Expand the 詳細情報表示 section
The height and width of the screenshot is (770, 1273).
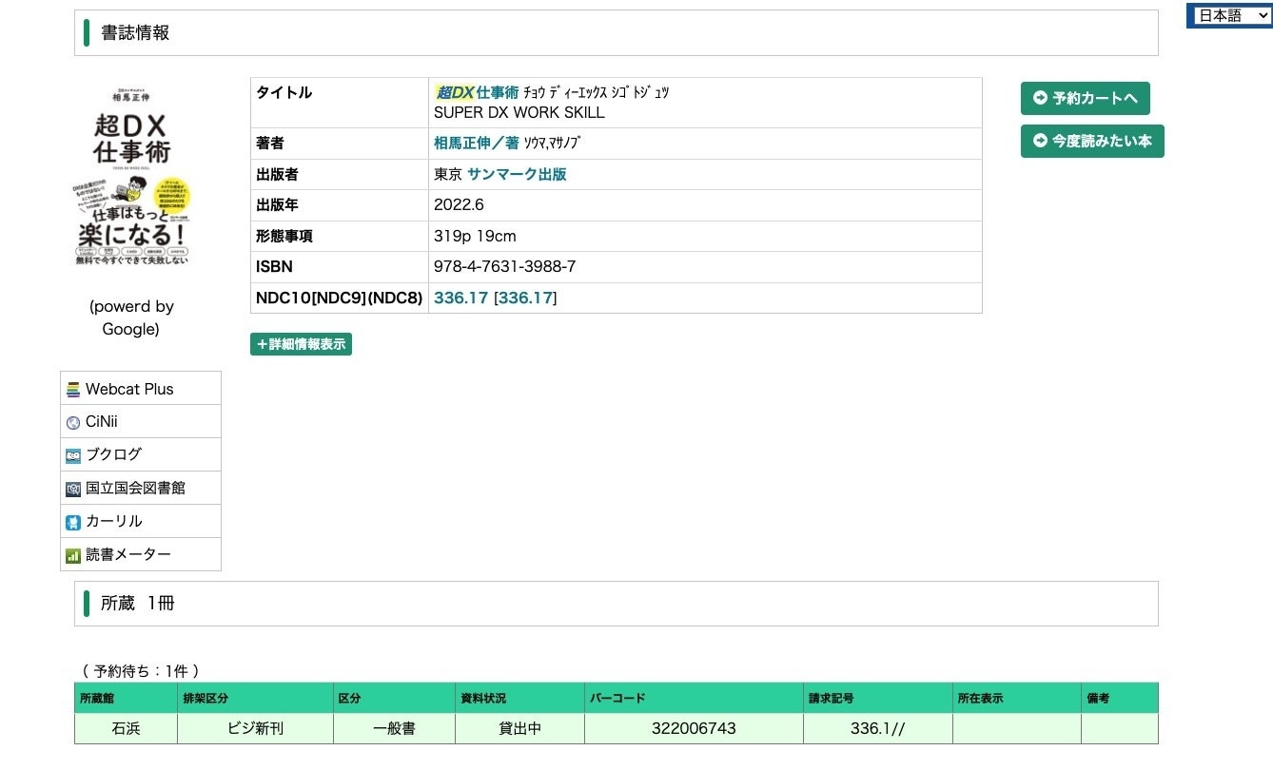pyautogui.click(x=301, y=344)
